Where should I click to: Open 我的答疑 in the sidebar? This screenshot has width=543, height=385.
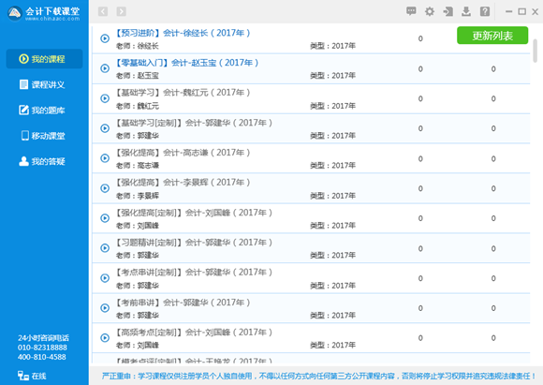tap(42, 161)
